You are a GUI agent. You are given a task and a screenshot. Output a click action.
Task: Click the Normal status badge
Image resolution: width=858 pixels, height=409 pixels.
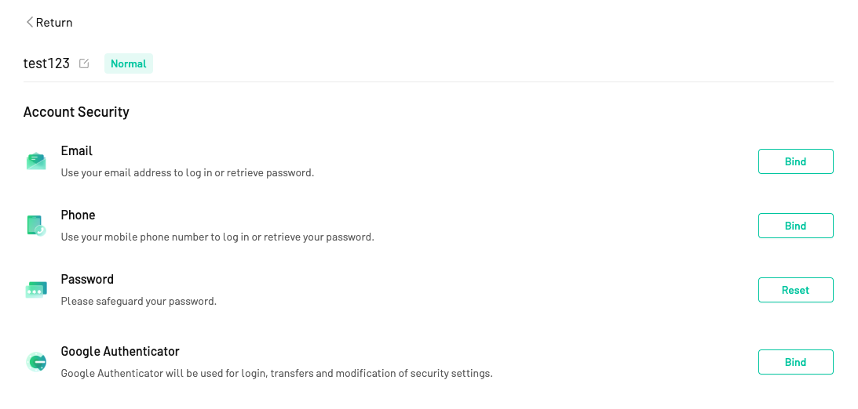(x=129, y=63)
